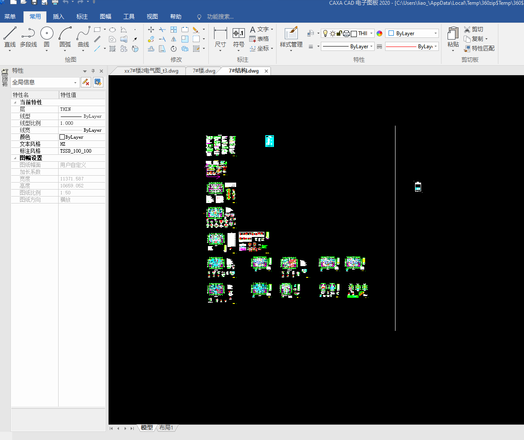The width and height of the screenshot is (524, 440).
Task: Select the 圆弧 arc tool
Action: coord(65,38)
